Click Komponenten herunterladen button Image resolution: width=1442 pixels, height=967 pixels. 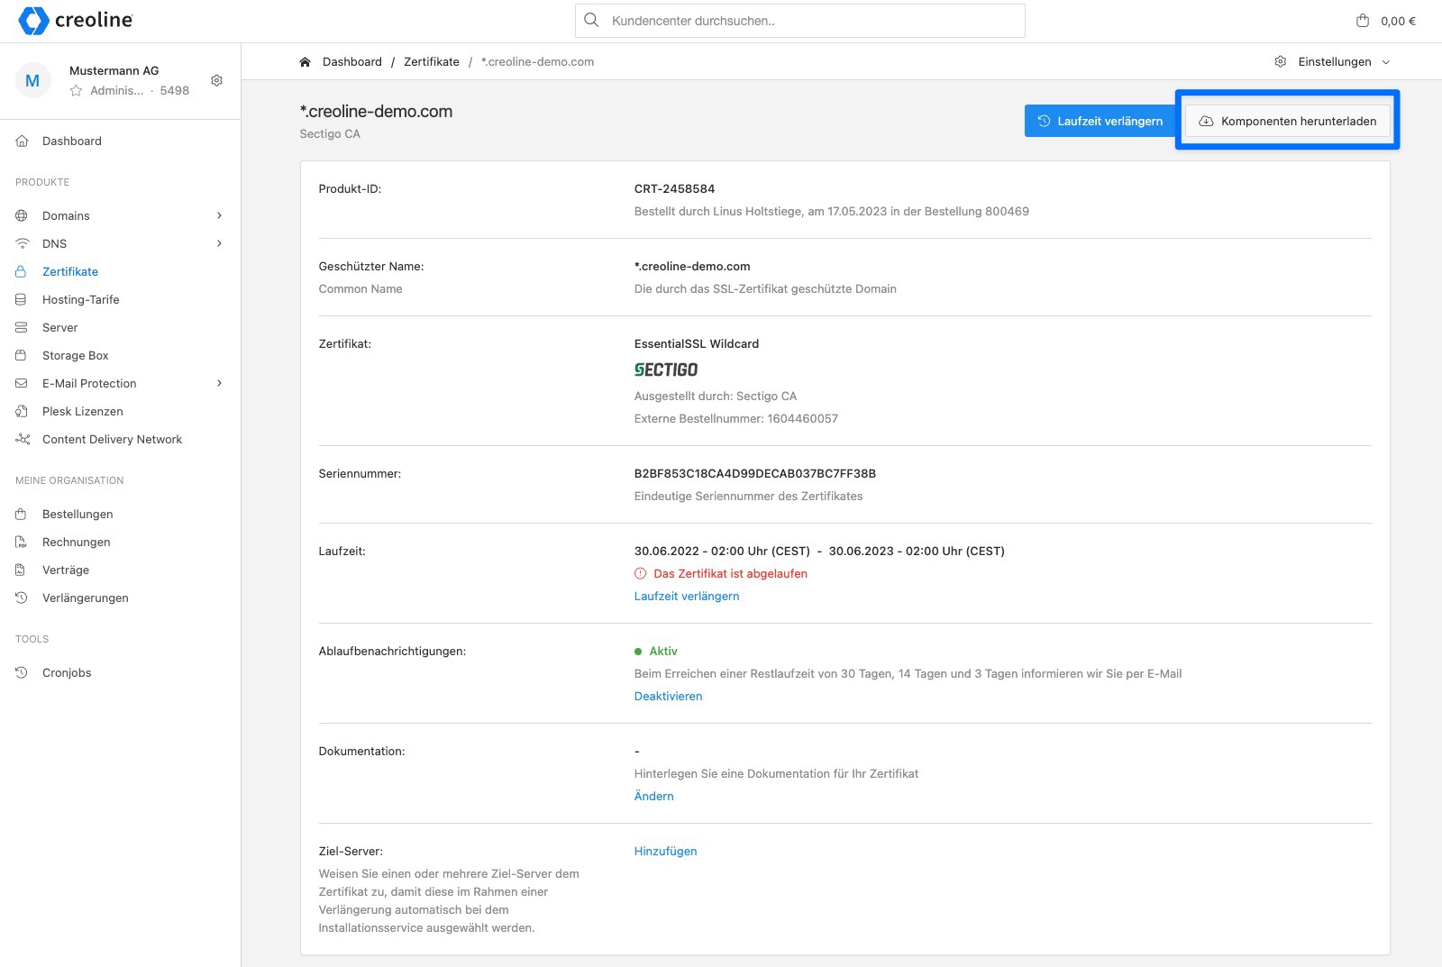coord(1287,121)
